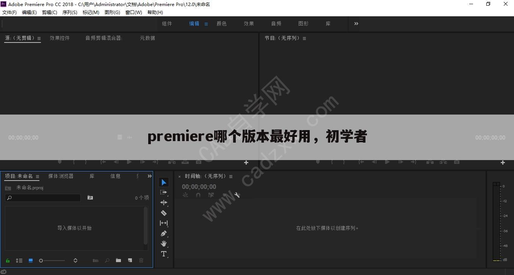Click the Project panel search field

pyautogui.click(x=43, y=198)
